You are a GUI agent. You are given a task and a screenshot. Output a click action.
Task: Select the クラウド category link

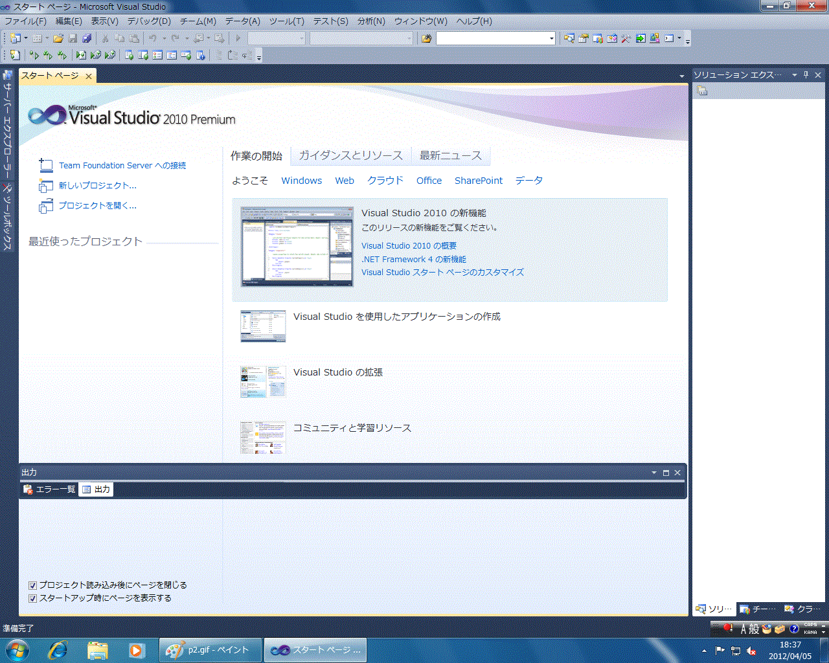[x=385, y=181]
